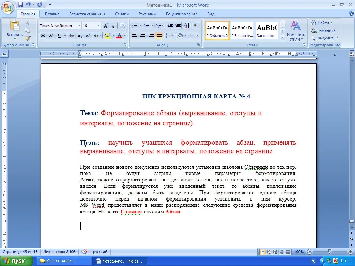355x266 pixels.
Task: Open Выделить selection menu
Action: pos(325,38)
